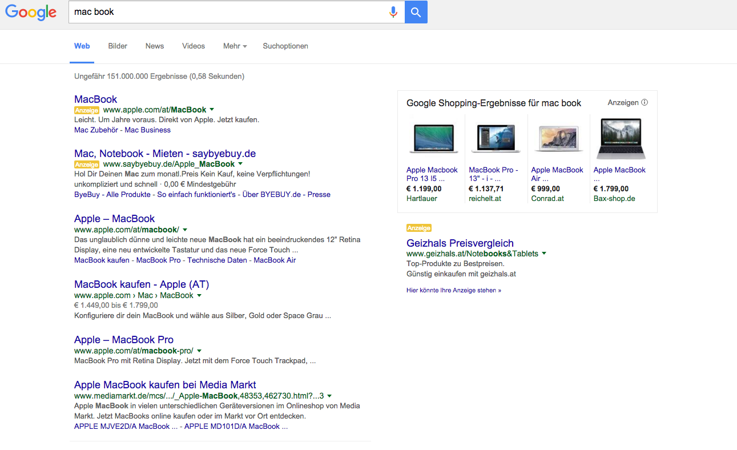The height and width of the screenshot is (450, 737).
Task: Open Apple MacBook kaufen bei Media Markt result
Action: coord(165,385)
